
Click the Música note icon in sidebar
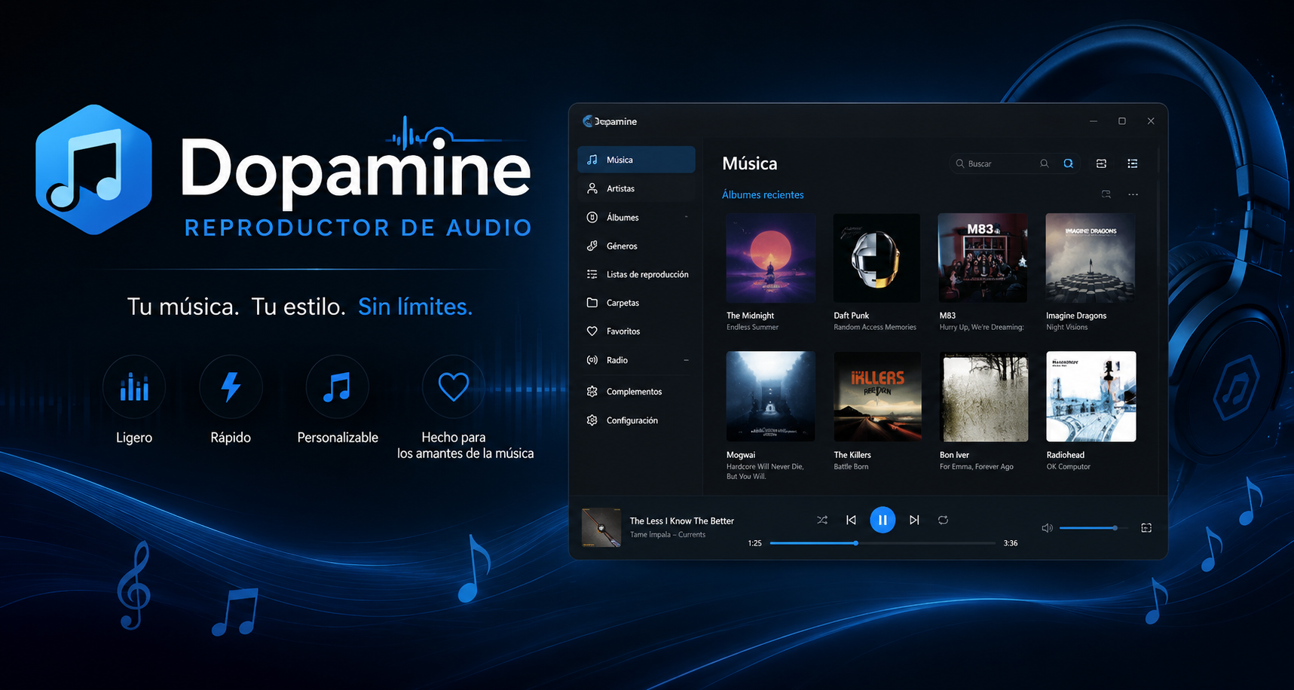(592, 160)
